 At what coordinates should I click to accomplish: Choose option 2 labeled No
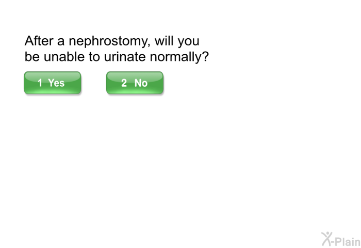[135, 83]
